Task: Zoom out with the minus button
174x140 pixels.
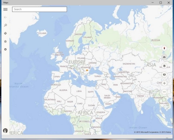Action: (164, 92)
